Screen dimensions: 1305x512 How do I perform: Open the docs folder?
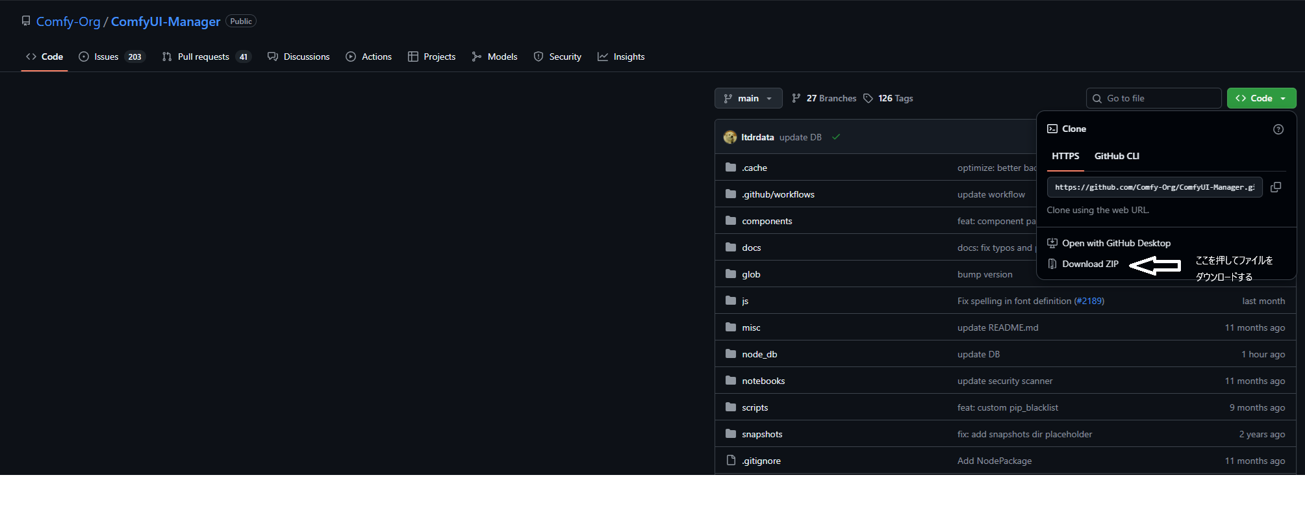752,248
